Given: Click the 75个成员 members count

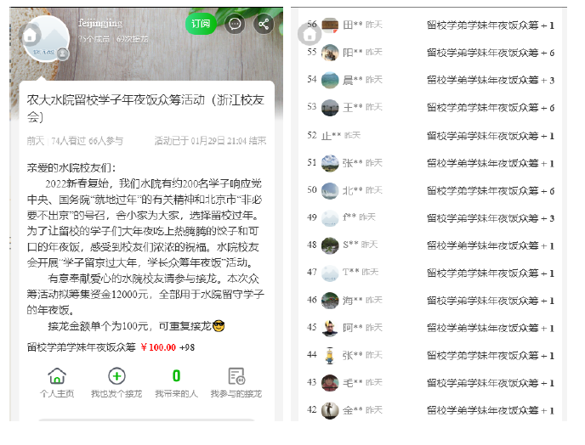Looking at the screenshot, I should pyautogui.click(x=94, y=39).
